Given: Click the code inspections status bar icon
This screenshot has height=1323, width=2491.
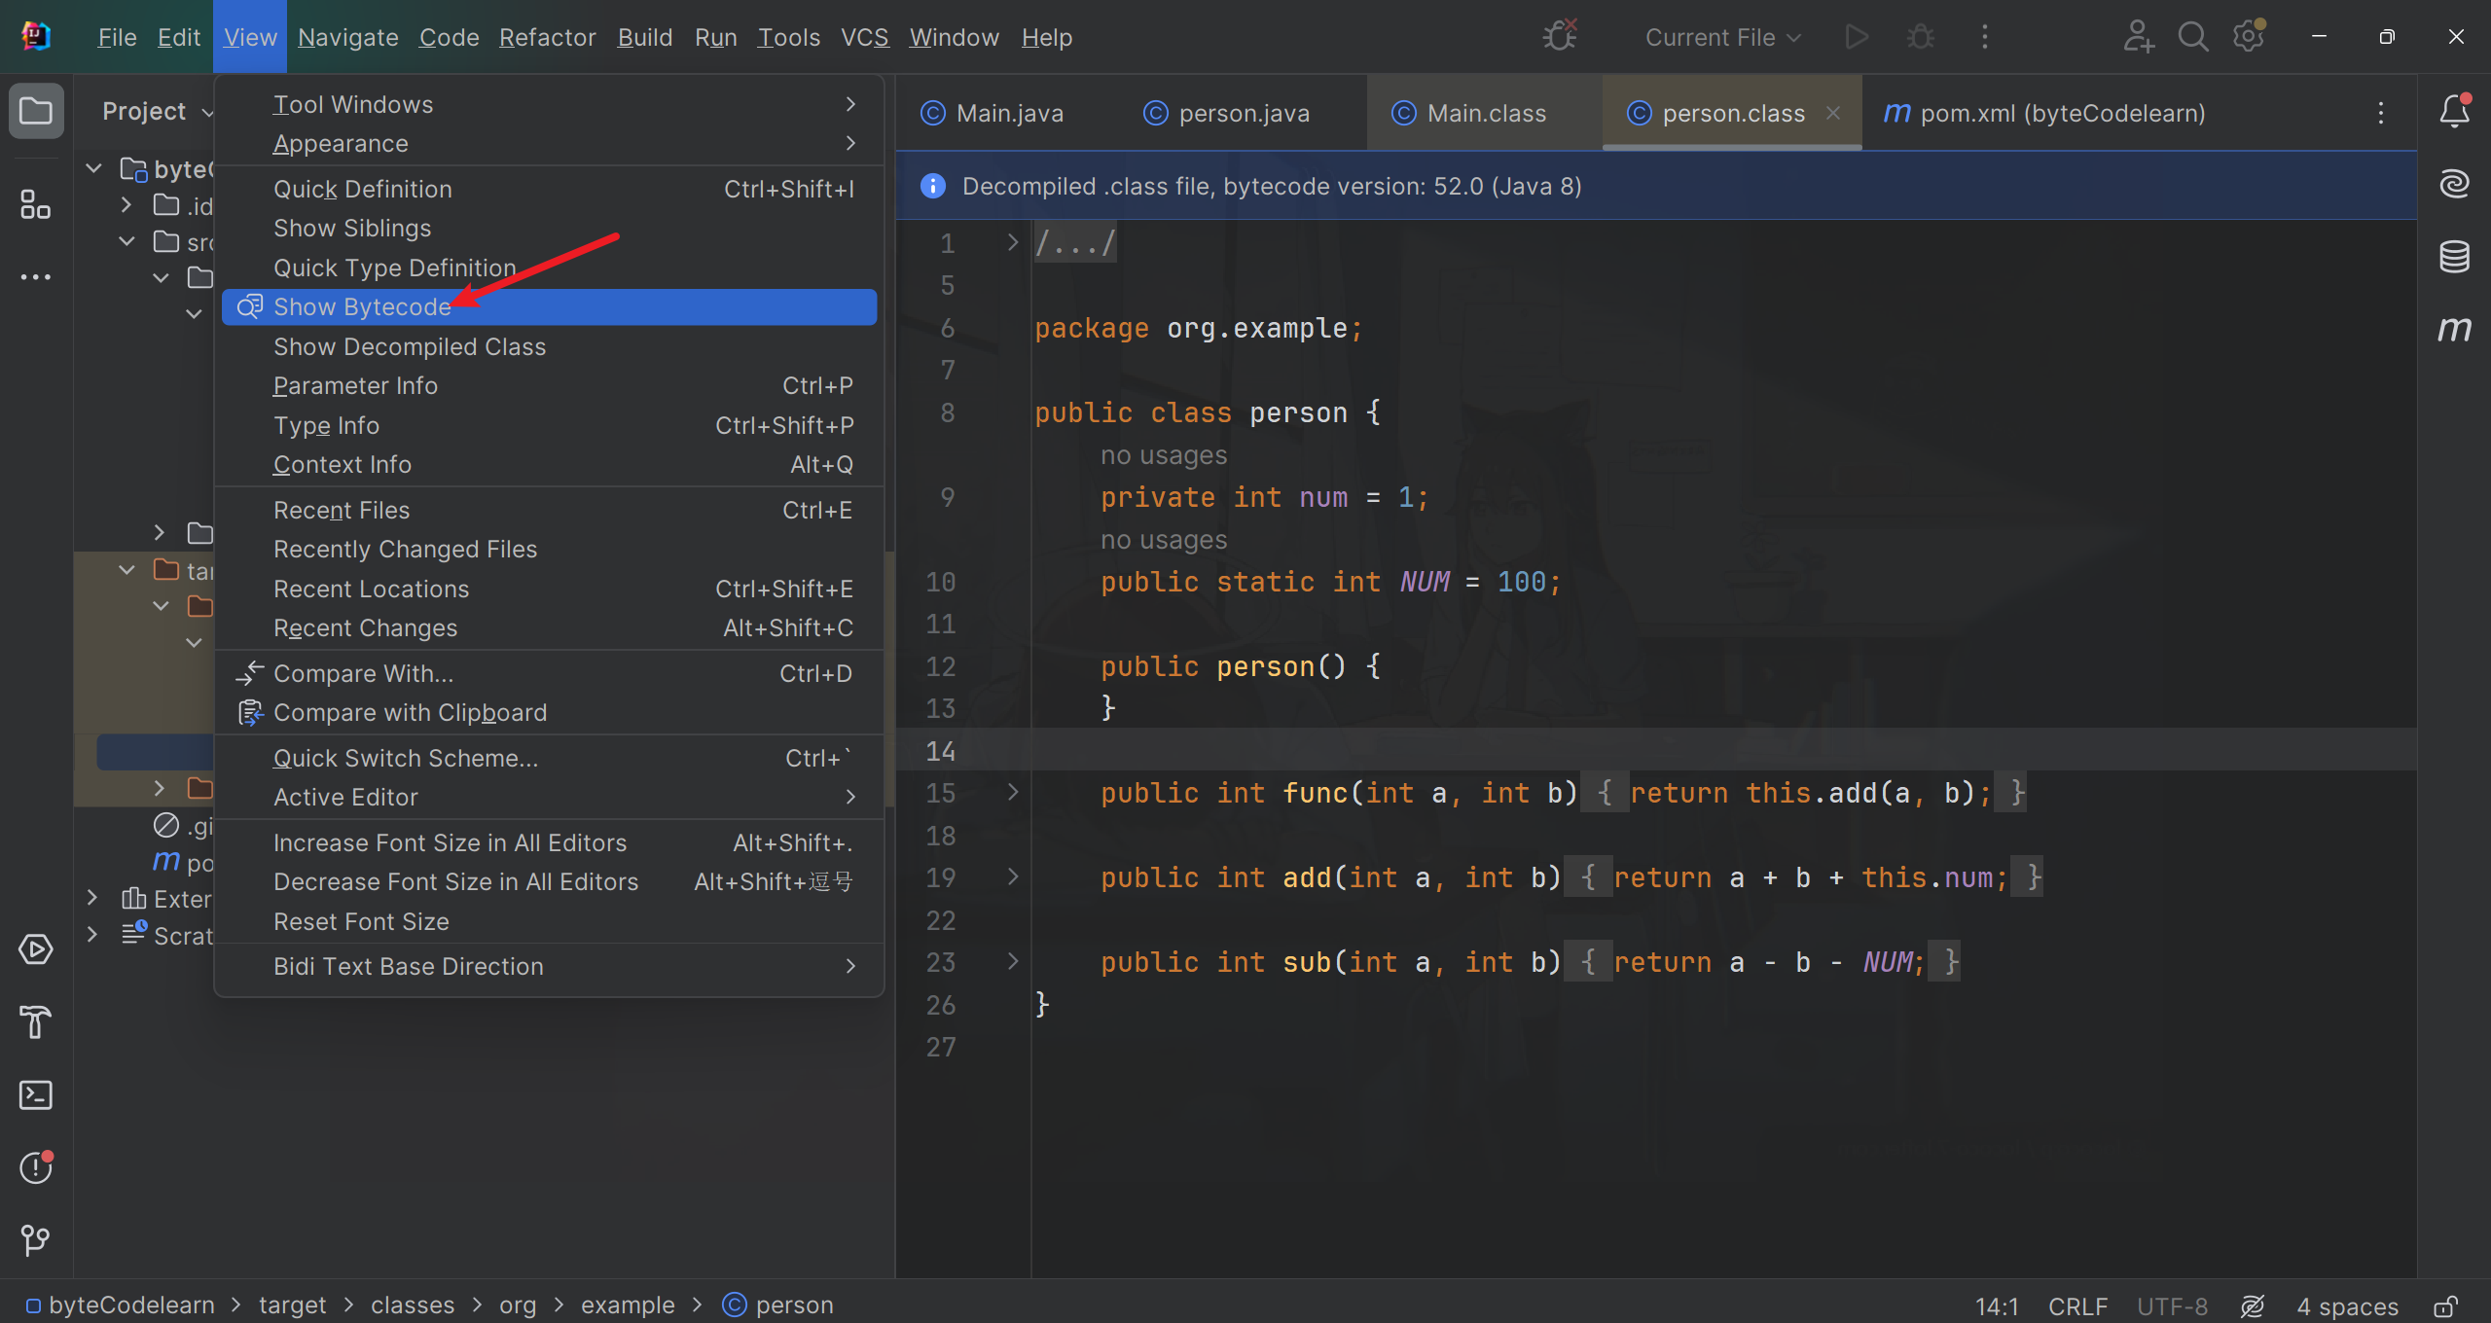Looking at the screenshot, I should 2253,1305.
